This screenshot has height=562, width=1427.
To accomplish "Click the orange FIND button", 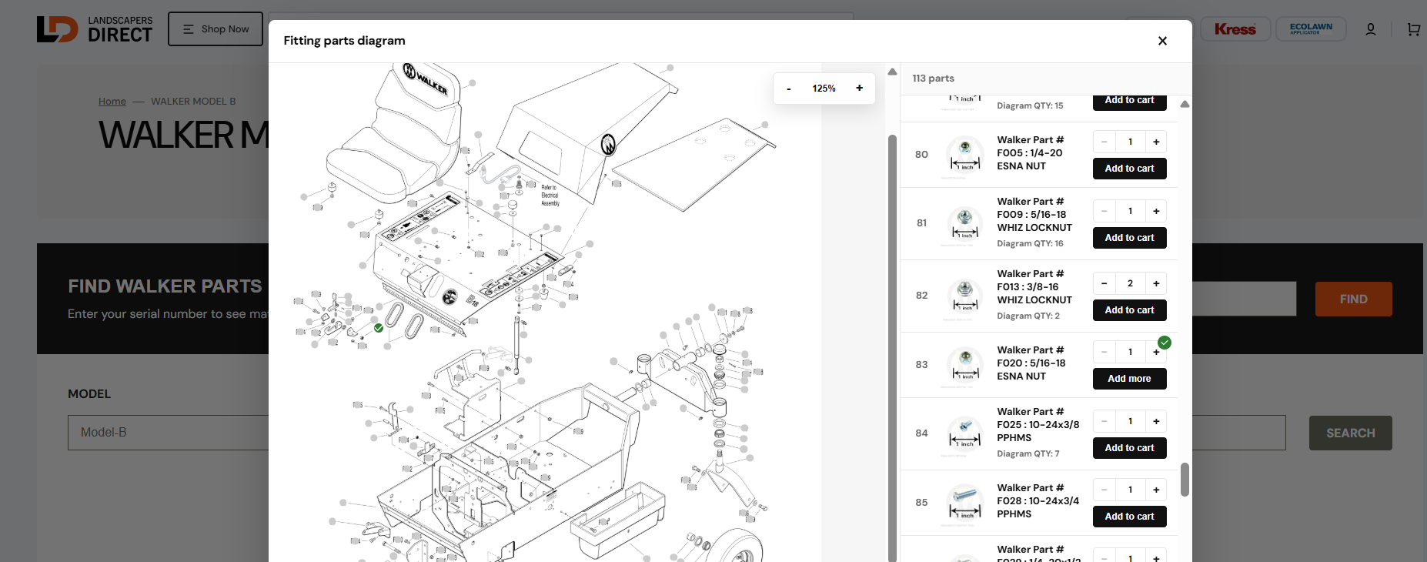I will click(x=1354, y=299).
